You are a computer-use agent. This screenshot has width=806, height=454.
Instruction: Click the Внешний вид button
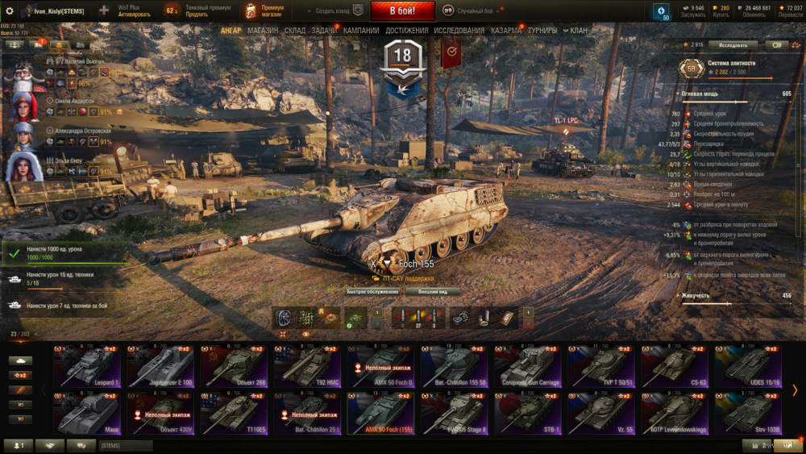pyautogui.click(x=432, y=292)
